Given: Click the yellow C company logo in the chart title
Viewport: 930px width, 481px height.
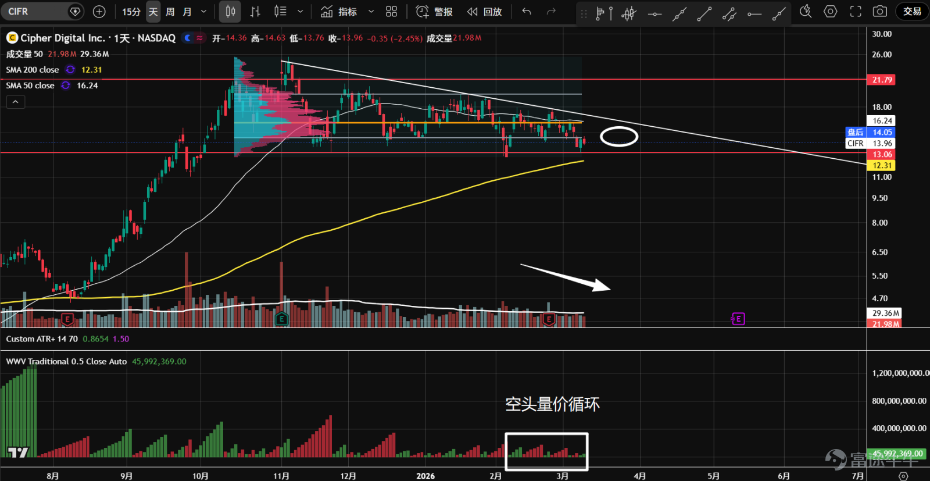Looking at the screenshot, I should pyautogui.click(x=12, y=38).
